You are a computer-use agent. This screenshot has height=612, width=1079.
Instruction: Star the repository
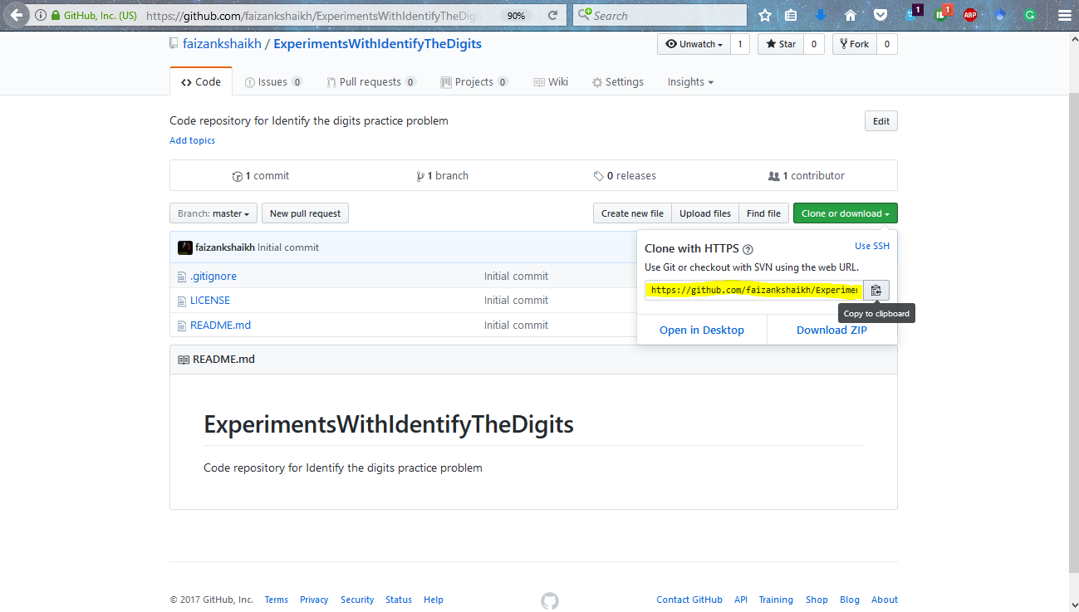click(780, 44)
